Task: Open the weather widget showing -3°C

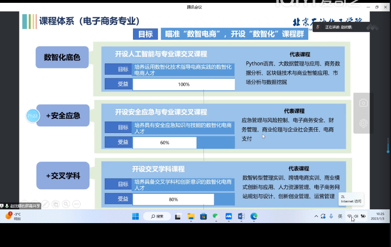Action: coord(13,216)
